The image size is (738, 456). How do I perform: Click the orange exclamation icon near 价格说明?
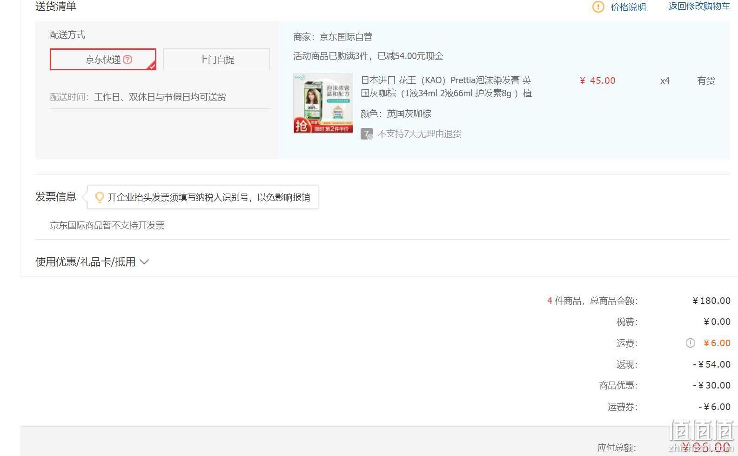click(598, 7)
